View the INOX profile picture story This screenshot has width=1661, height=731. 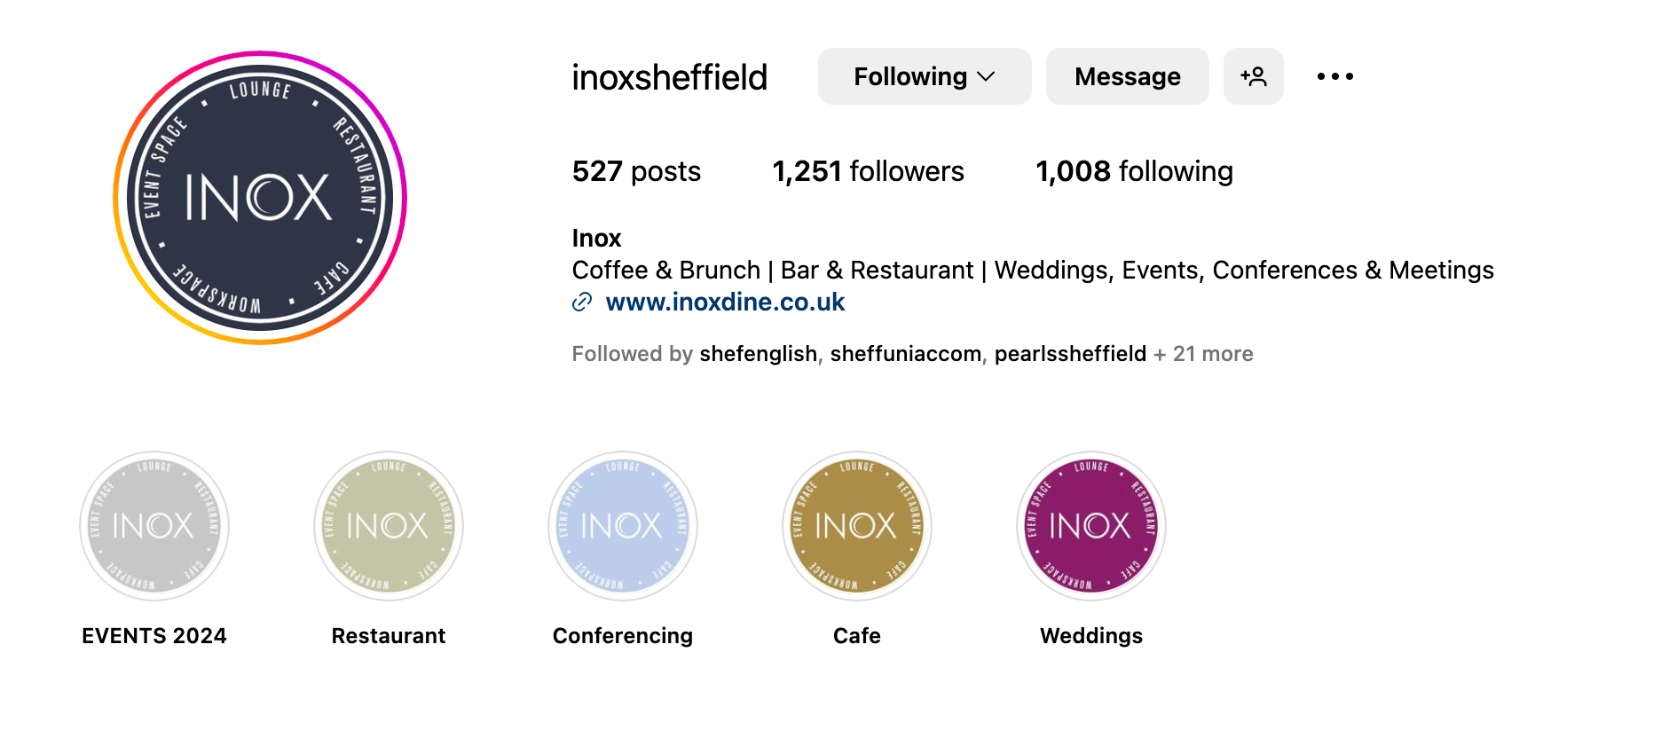tap(260, 197)
